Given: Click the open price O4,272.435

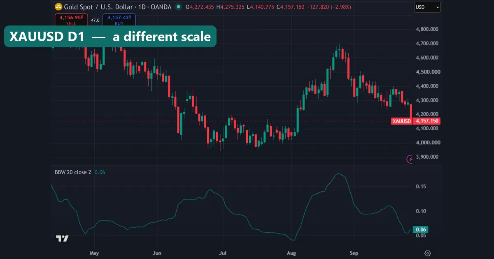Looking at the screenshot, I should pos(200,7).
